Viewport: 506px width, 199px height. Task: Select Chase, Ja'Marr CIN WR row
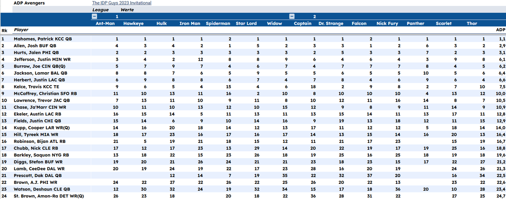253,108
